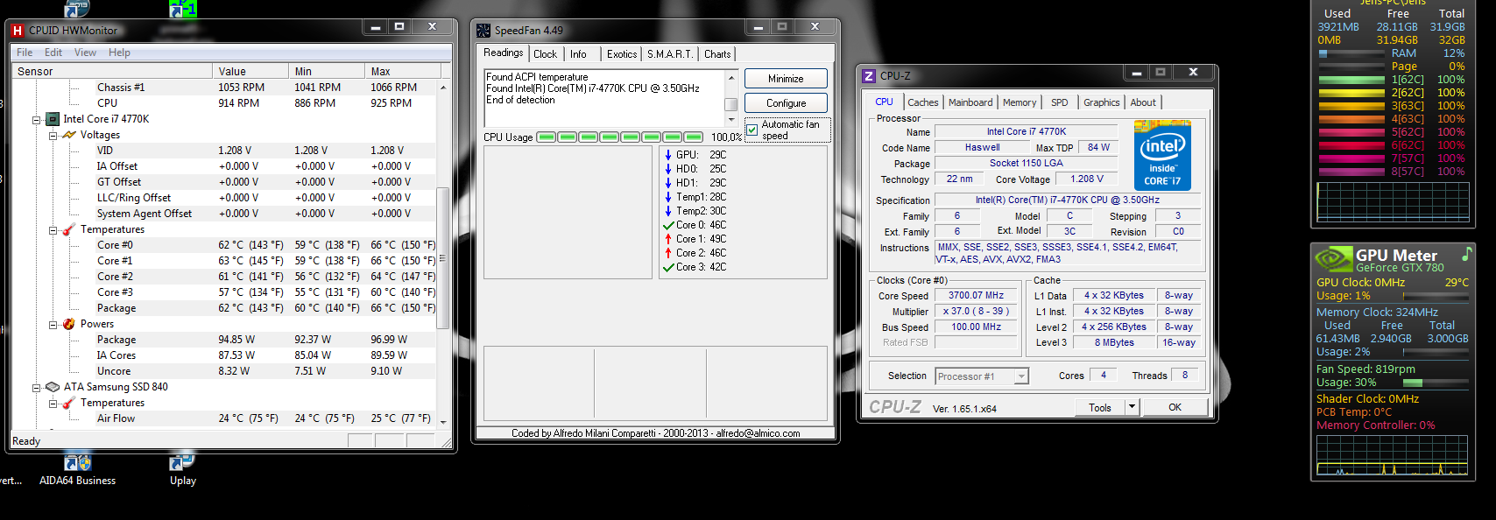The image size is (1496, 520).
Task: Switch to the About tab in CPU-Z
Action: (x=1143, y=102)
